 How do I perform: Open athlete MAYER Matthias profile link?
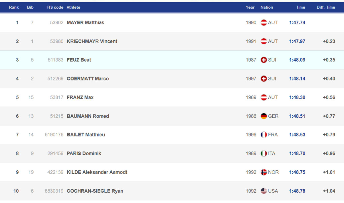tap(85, 23)
